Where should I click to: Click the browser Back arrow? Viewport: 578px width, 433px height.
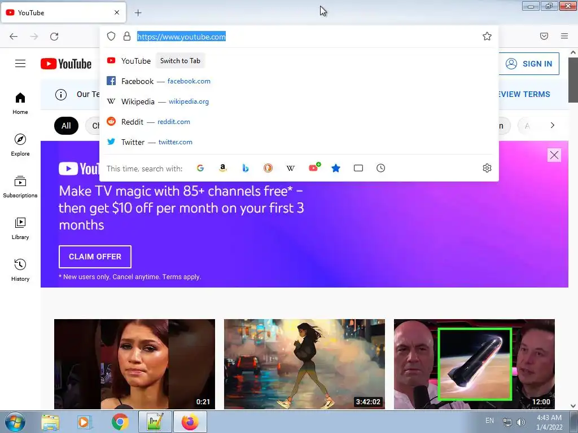[x=14, y=37]
